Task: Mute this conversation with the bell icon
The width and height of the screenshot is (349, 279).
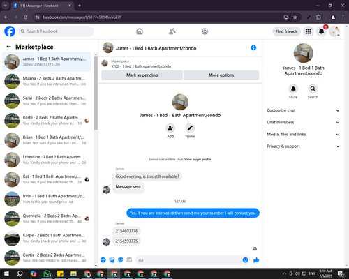Action: coord(293,89)
